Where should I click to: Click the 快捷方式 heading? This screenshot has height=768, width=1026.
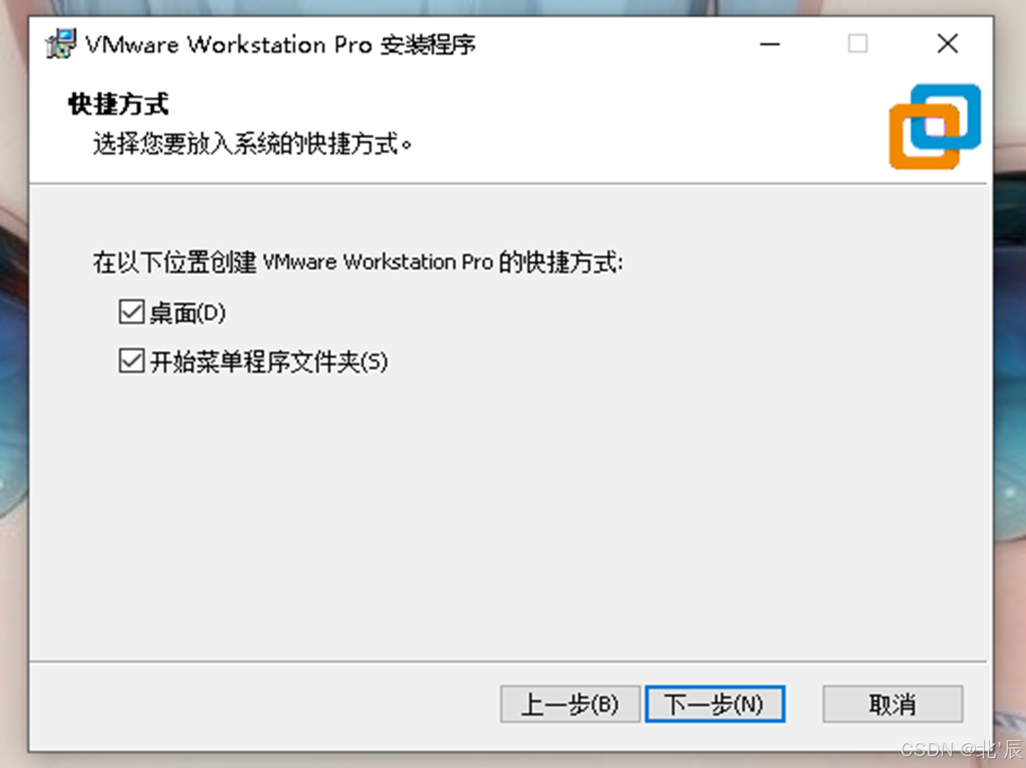tap(118, 105)
